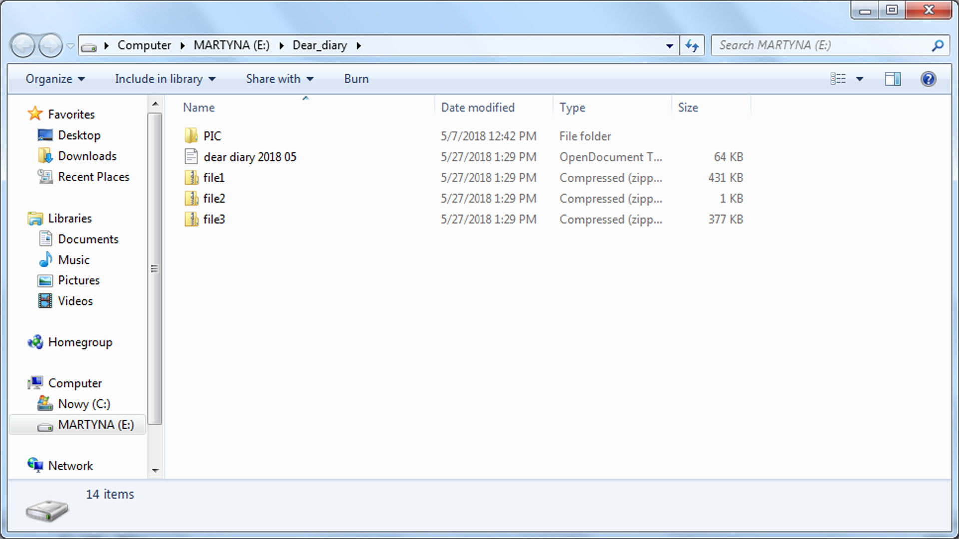Viewport: 959px width, 539px height.
Task: Click the Downloads favorites item
Action: [x=87, y=155]
